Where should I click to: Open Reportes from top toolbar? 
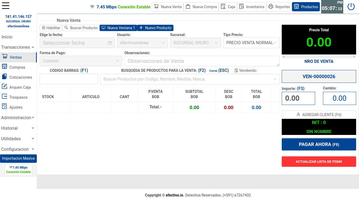click(279, 7)
